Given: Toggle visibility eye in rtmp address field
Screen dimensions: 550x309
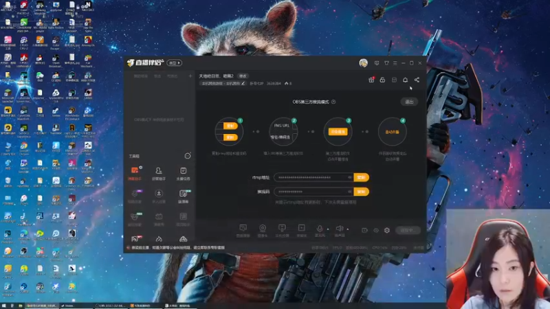Looking at the screenshot, I should pyautogui.click(x=349, y=178).
